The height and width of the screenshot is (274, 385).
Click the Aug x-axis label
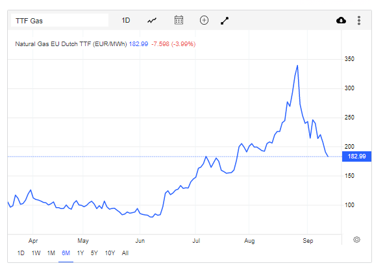[249, 241]
